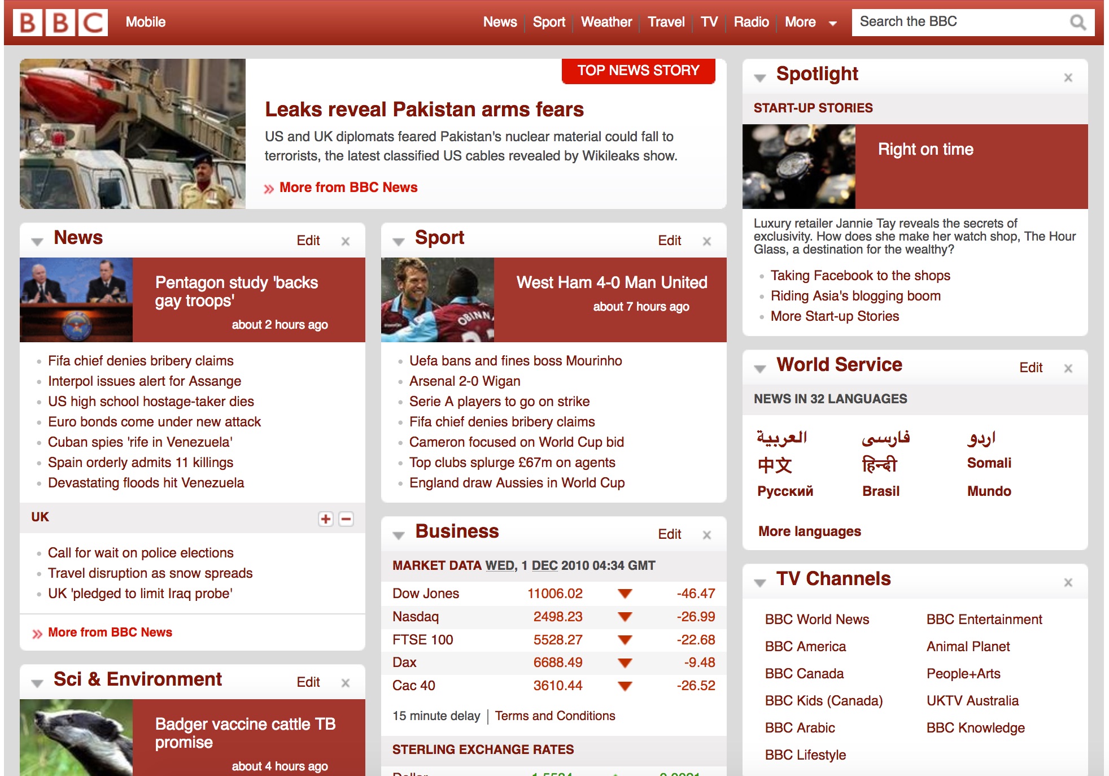Remove the Sport panel using X icon
The image size is (1109, 776).
click(x=706, y=241)
